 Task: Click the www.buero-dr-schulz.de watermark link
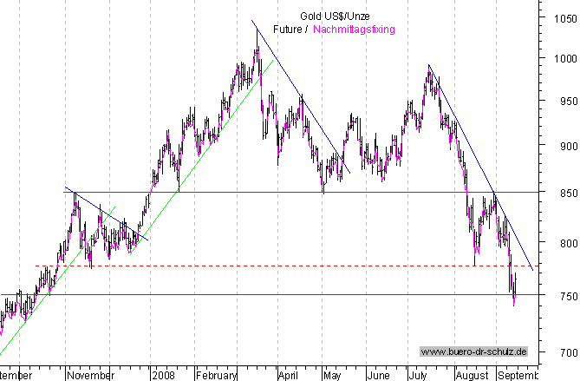click(474, 351)
